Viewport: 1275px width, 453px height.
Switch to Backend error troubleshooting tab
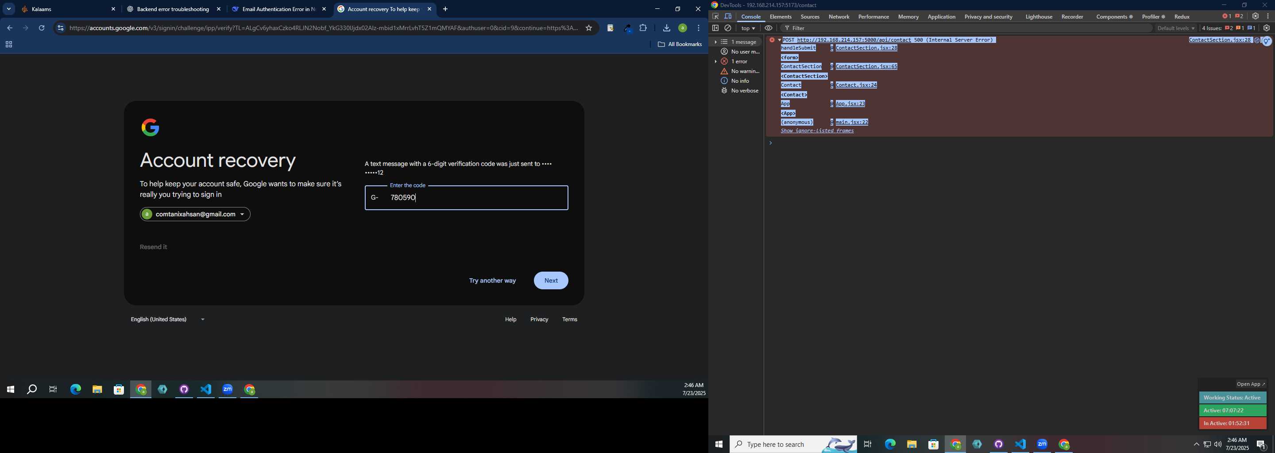pyautogui.click(x=173, y=9)
